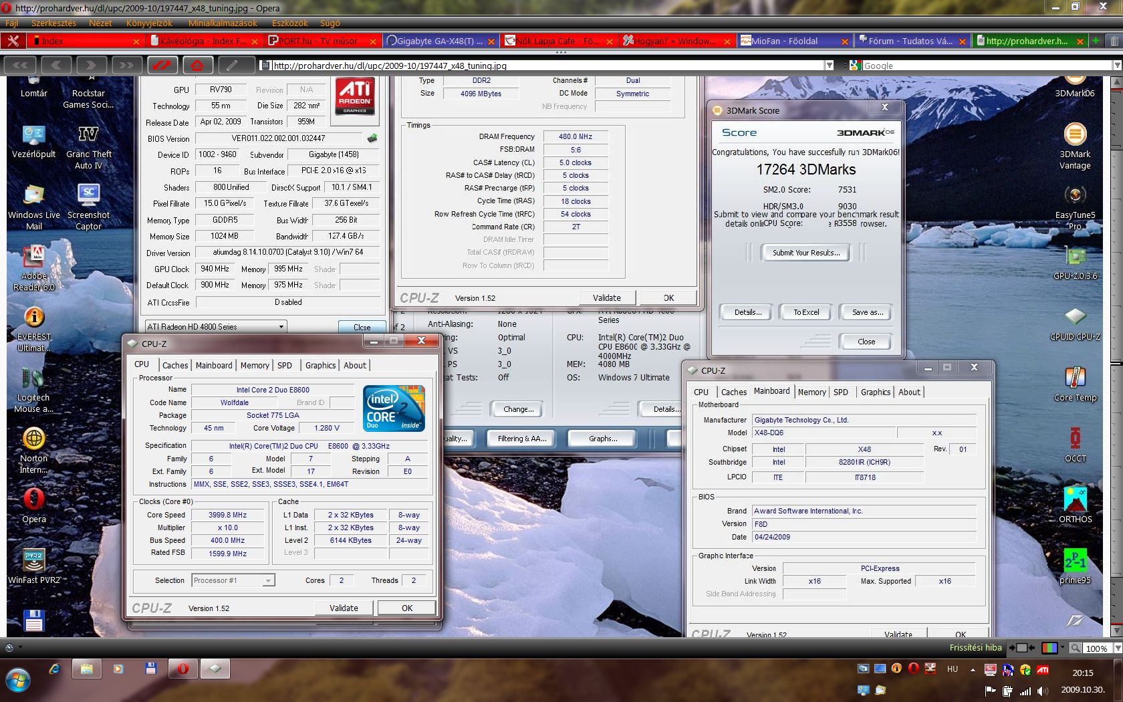The height and width of the screenshot is (702, 1123).
Task: Click the Filtering & AA... button
Action: pos(522,439)
